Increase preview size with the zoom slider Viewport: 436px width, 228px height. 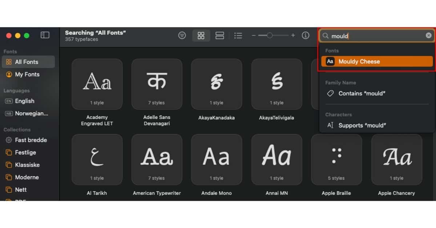coord(293,35)
